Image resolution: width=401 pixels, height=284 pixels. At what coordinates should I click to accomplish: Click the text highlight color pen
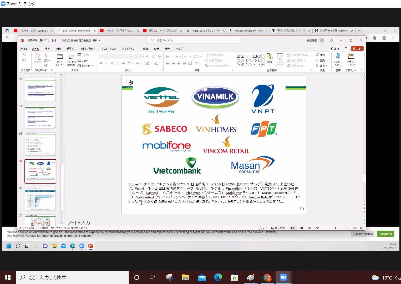coord(148,63)
